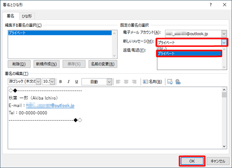Screen dimensions: 232x168
Task: Close the 署名とひな形 dialog
Action: (225, 5)
